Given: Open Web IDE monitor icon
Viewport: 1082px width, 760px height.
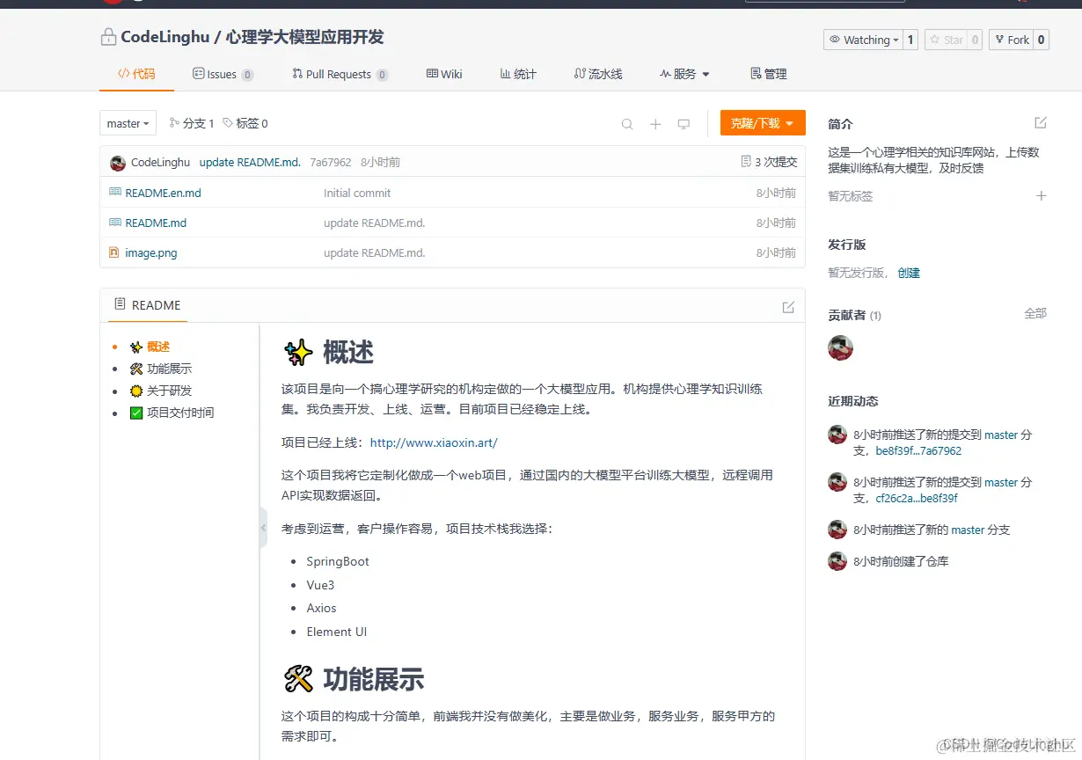Looking at the screenshot, I should [x=684, y=123].
